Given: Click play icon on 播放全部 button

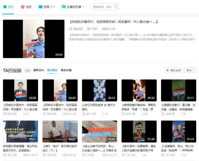Looking at the screenshot, I should pos(168,70).
